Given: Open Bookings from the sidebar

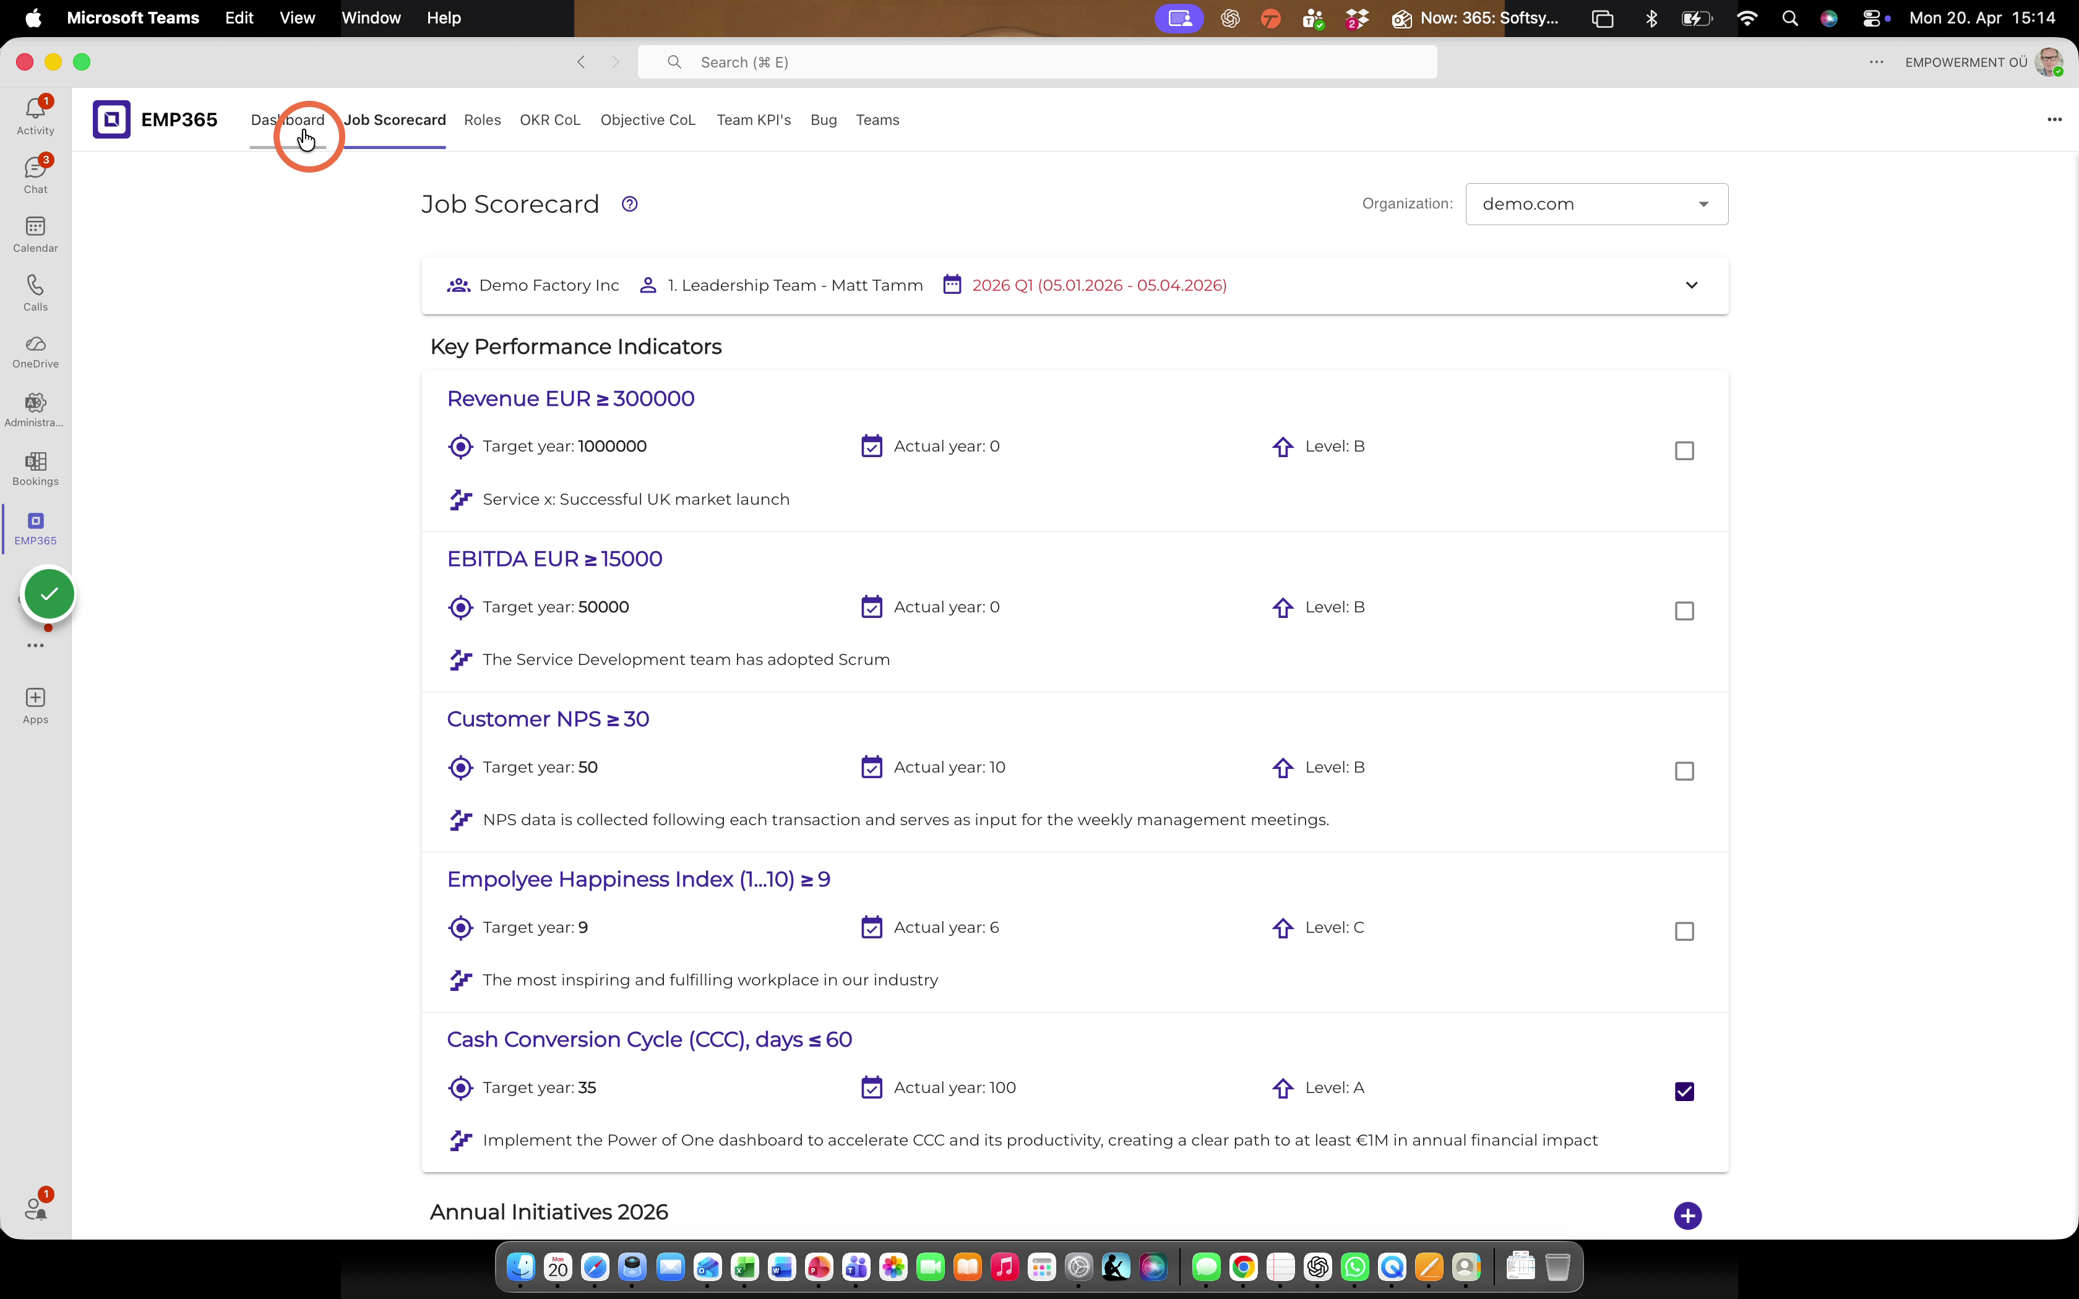Looking at the screenshot, I should pos(35,468).
